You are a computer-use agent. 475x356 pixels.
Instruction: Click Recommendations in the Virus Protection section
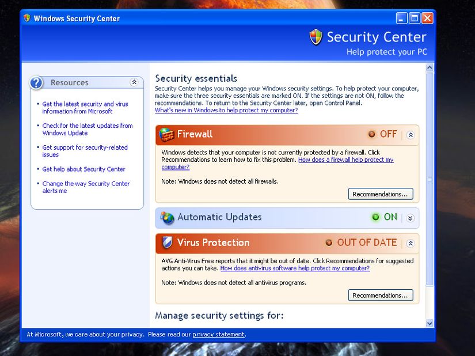pos(381,295)
